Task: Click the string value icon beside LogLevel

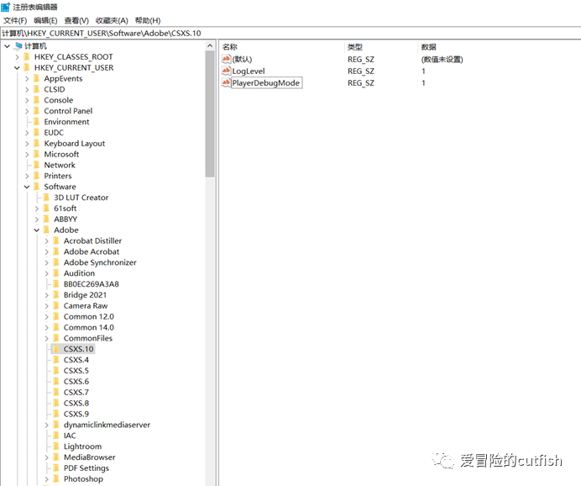Action: tap(226, 71)
